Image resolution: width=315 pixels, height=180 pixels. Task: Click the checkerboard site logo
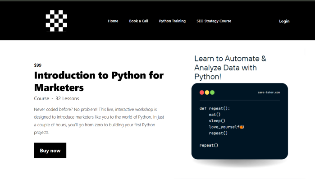click(56, 21)
